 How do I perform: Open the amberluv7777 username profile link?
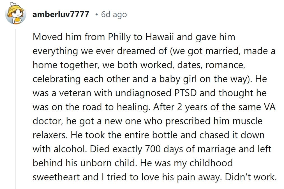point(61,14)
